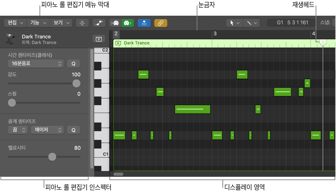Click the inspector's vertical scrollbar
Screen dimensions: 336x193
pos(92,108)
